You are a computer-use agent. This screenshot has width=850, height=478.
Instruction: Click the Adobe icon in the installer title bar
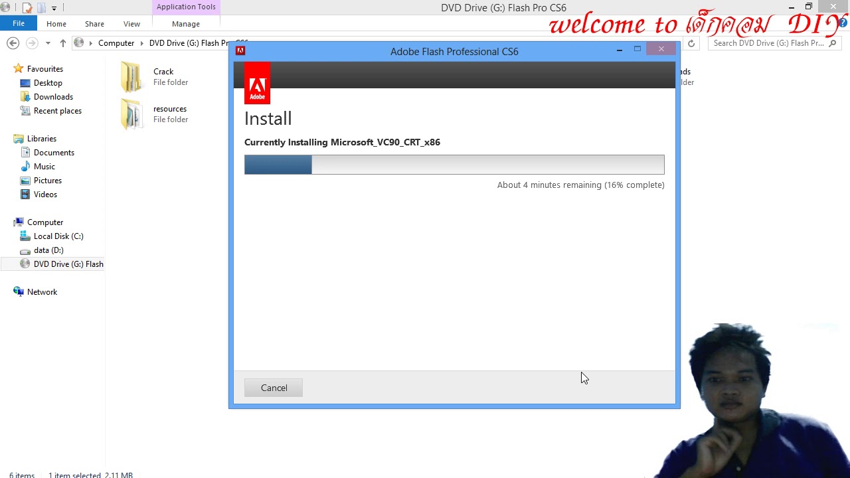(x=240, y=50)
